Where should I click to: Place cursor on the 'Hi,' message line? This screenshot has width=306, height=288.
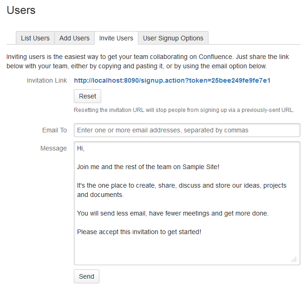pyautogui.click(x=81, y=149)
